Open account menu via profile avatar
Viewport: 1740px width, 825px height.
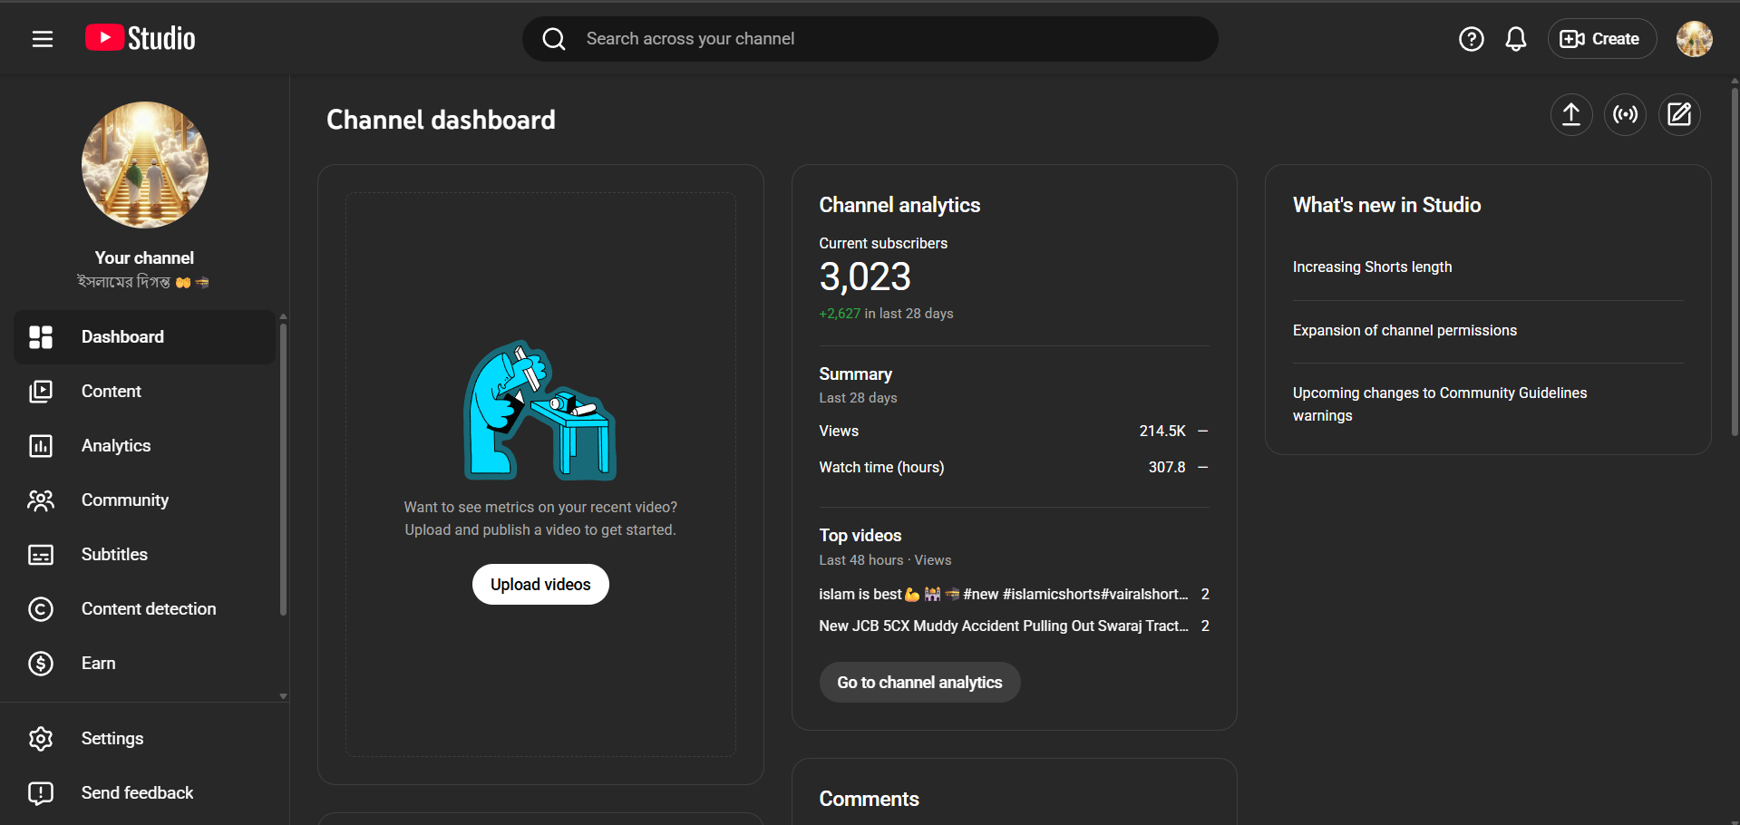[1694, 39]
